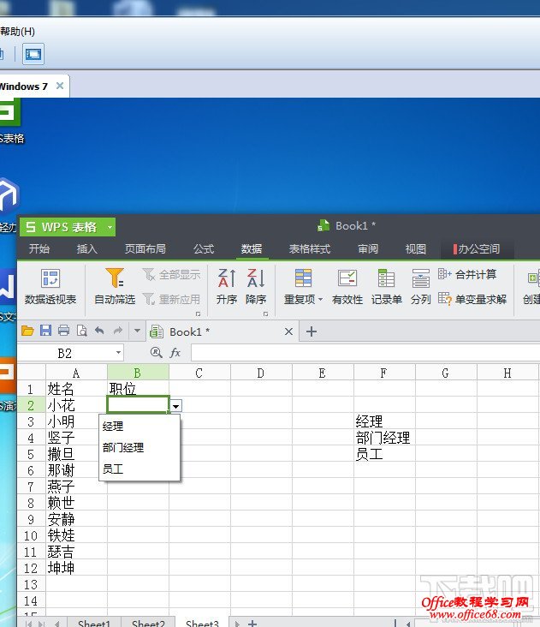Click the 数据透视表 pivot table icon
Screen dimensions: 540x627
pos(50,279)
